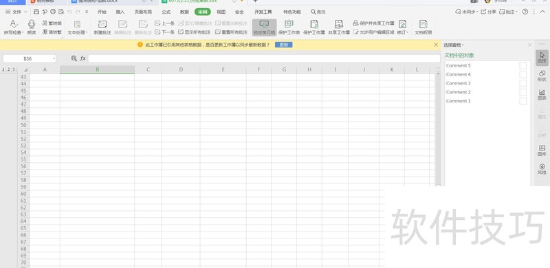550x268 pixels.
Task: Open 风格 style panel in right sidebar
Action: click(542, 169)
